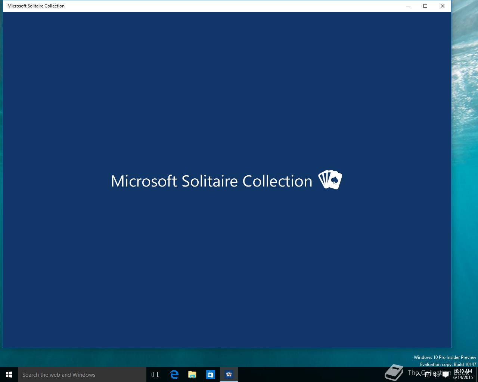Launch Microsoft Edge from the taskbar
478x382 pixels.
pyautogui.click(x=174, y=375)
